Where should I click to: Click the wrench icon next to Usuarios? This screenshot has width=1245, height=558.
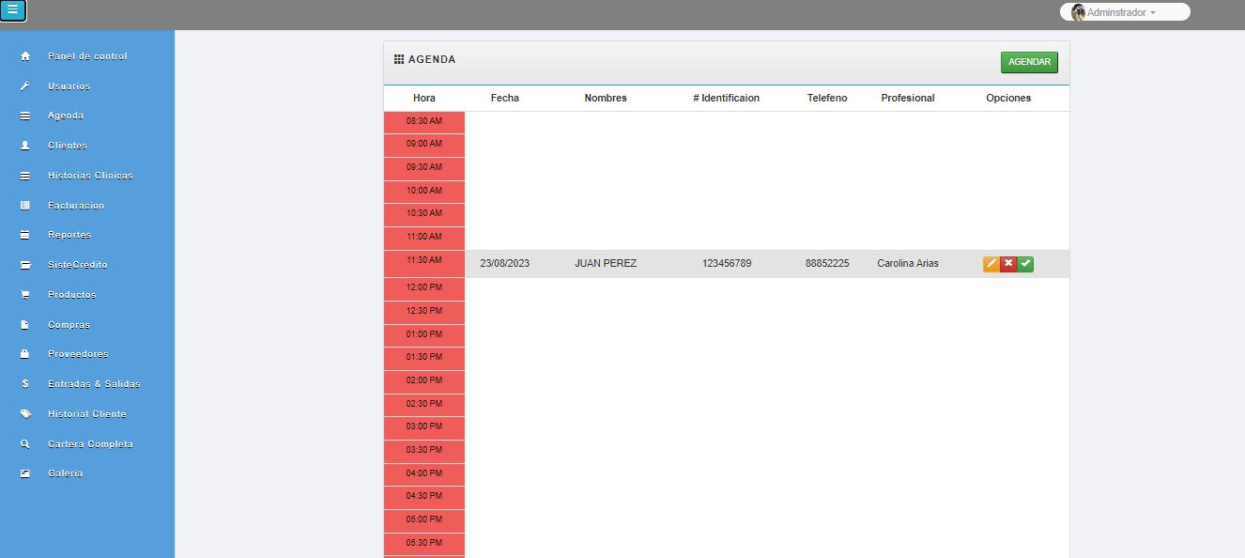pyautogui.click(x=25, y=86)
